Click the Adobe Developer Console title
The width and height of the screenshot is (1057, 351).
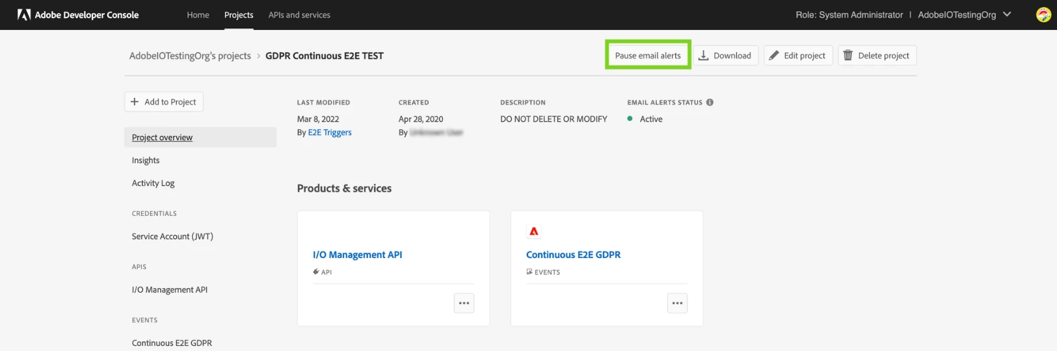pos(87,14)
